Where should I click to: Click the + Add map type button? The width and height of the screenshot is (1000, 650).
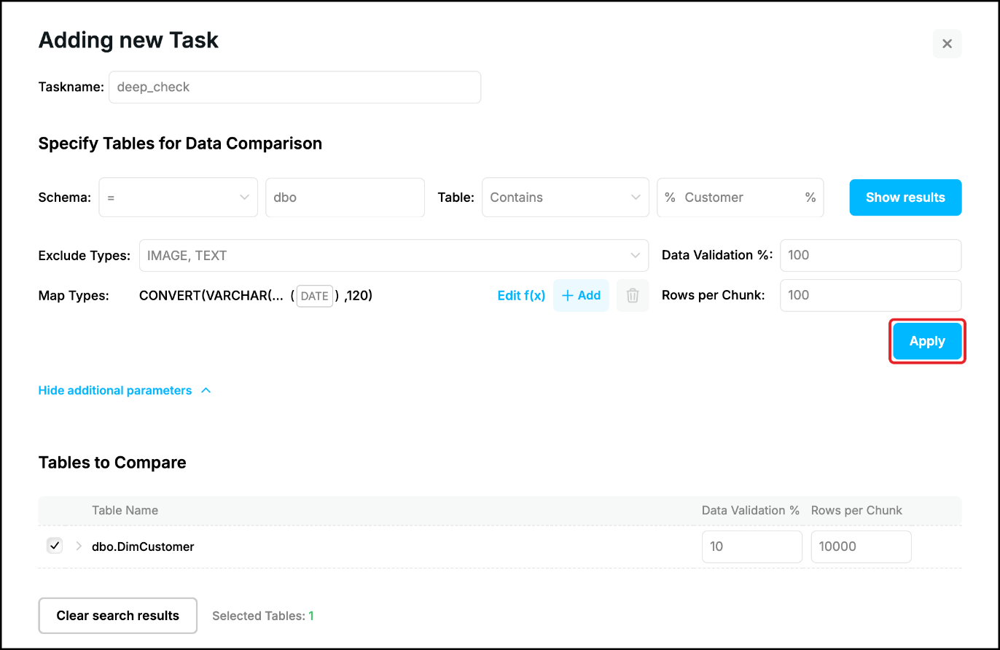581,295
